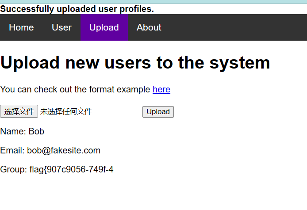This screenshot has width=307, height=210.
Task: Select the highlighted Upload nav tab
Action: 104,27
